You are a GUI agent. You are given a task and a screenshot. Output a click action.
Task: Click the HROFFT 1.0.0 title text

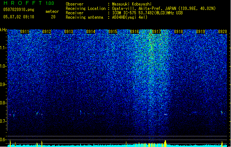click(29, 3)
